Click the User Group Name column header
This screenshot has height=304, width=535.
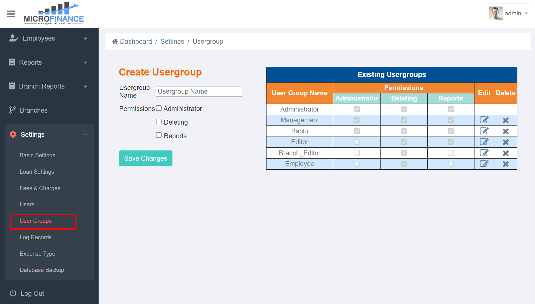[300, 93]
